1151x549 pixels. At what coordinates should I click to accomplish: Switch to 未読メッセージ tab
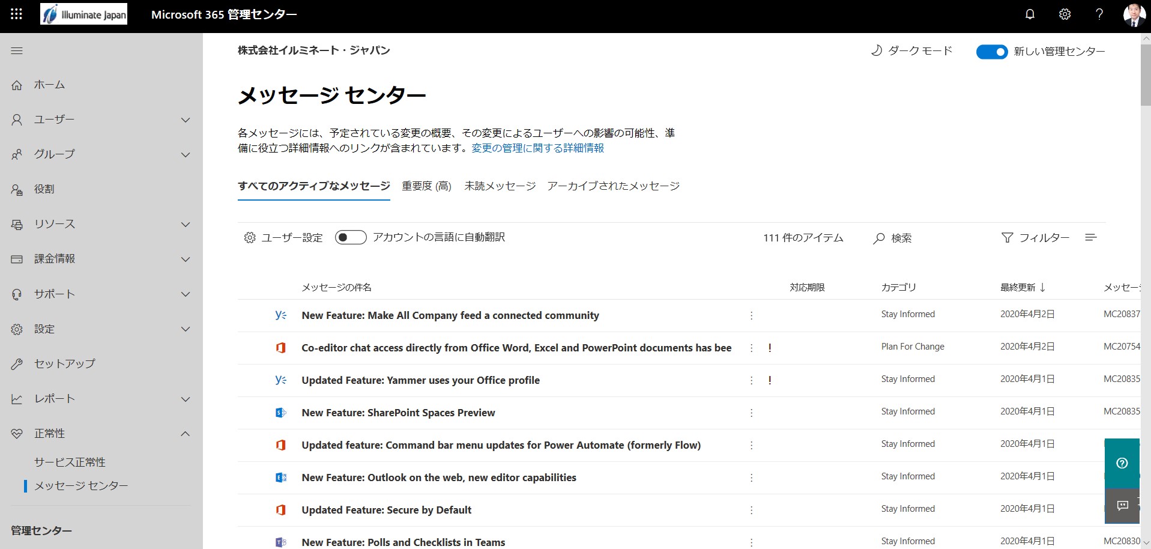pos(500,186)
